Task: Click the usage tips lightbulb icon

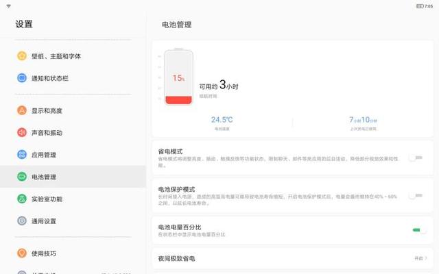Action: 22,253
